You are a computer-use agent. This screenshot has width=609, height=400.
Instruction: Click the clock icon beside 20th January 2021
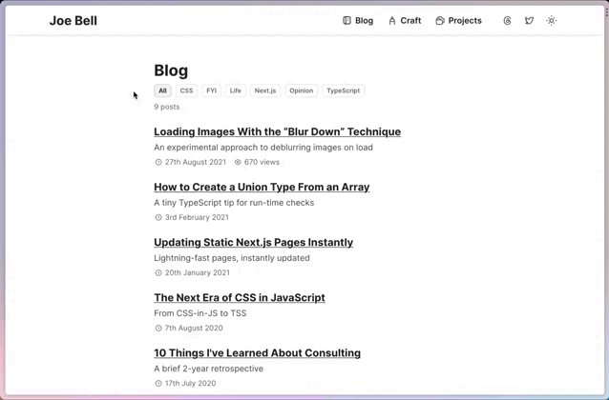(158, 273)
